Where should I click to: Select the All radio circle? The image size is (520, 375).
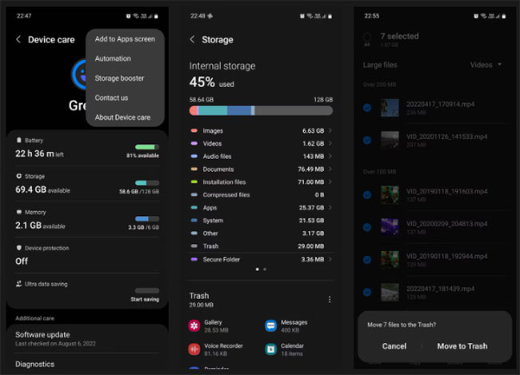(367, 37)
